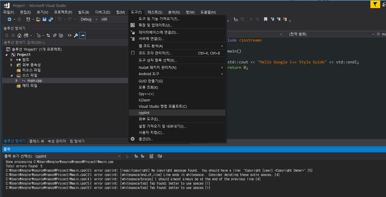Click the display object member list icon
This screenshot has height=197, width=386.
236,19
